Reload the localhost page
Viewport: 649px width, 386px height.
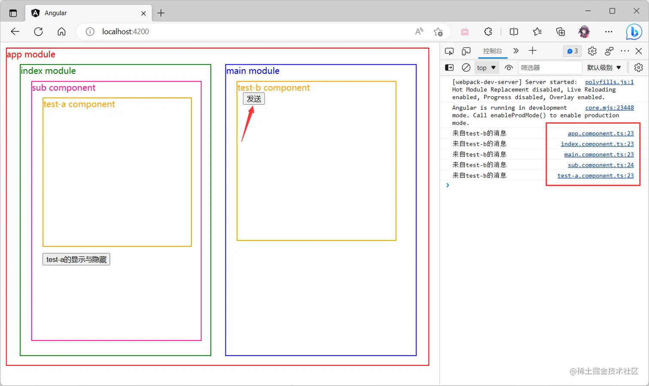[x=39, y=31]
